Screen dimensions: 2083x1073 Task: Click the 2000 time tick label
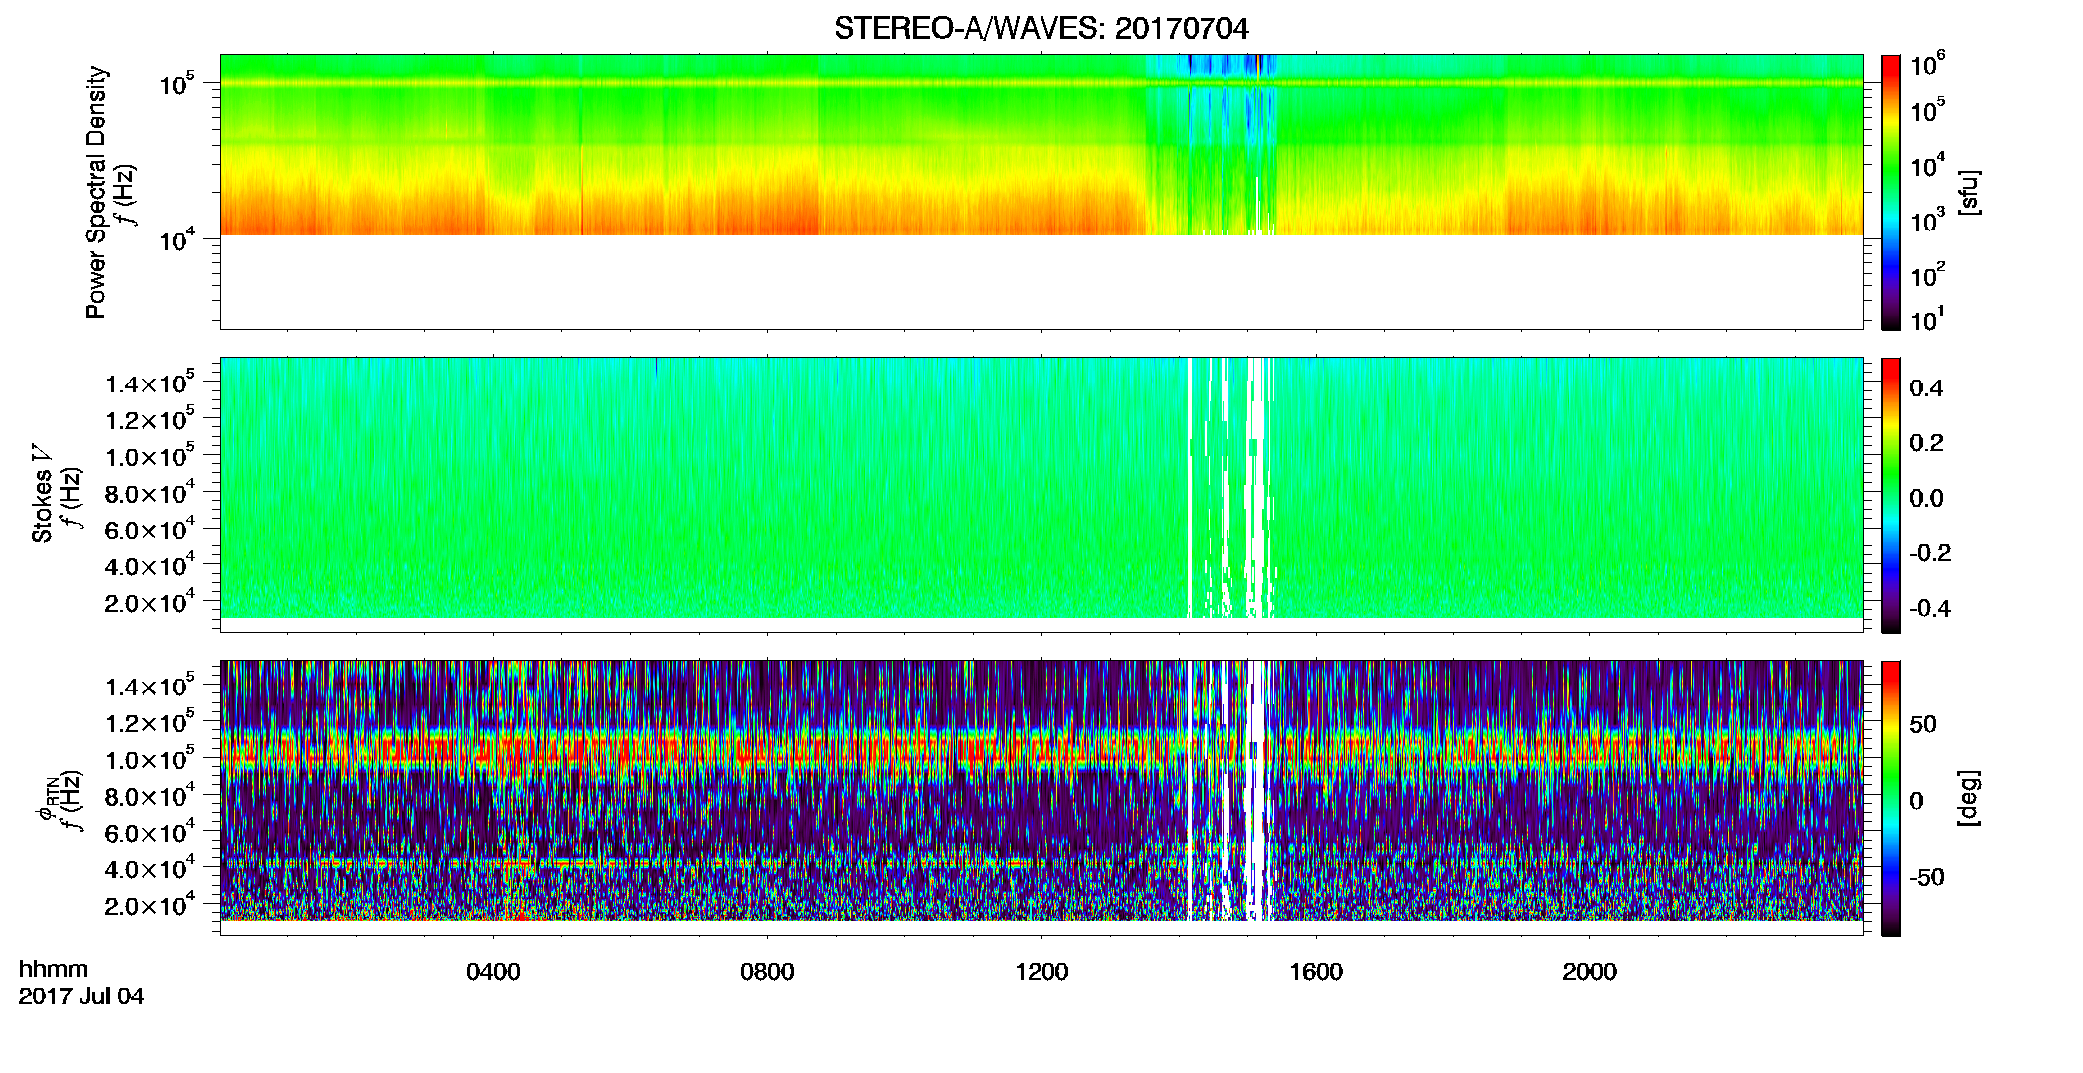tap(1589, 971)
